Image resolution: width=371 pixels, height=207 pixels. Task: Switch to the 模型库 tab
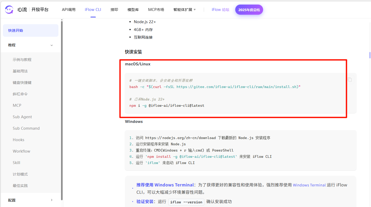[133, 10]
